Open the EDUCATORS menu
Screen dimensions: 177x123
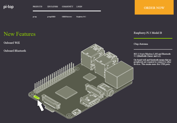coord(52,7)
